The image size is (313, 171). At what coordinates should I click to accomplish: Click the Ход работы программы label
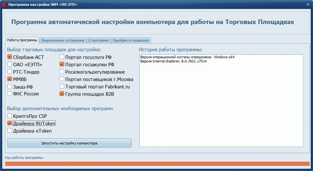24,158
